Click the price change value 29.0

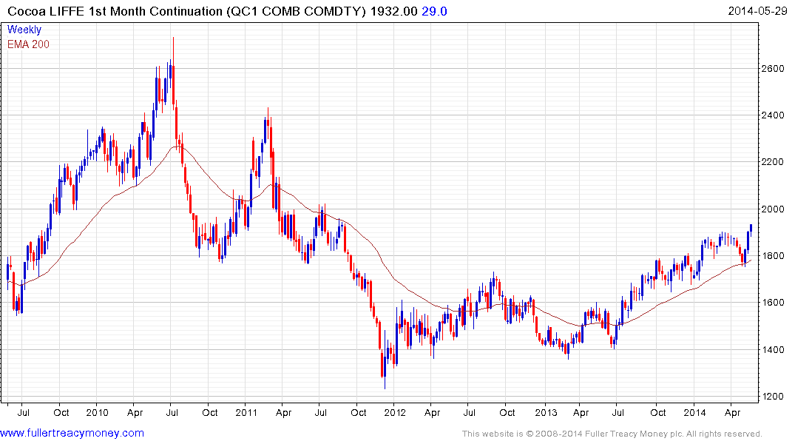[434, 11]
